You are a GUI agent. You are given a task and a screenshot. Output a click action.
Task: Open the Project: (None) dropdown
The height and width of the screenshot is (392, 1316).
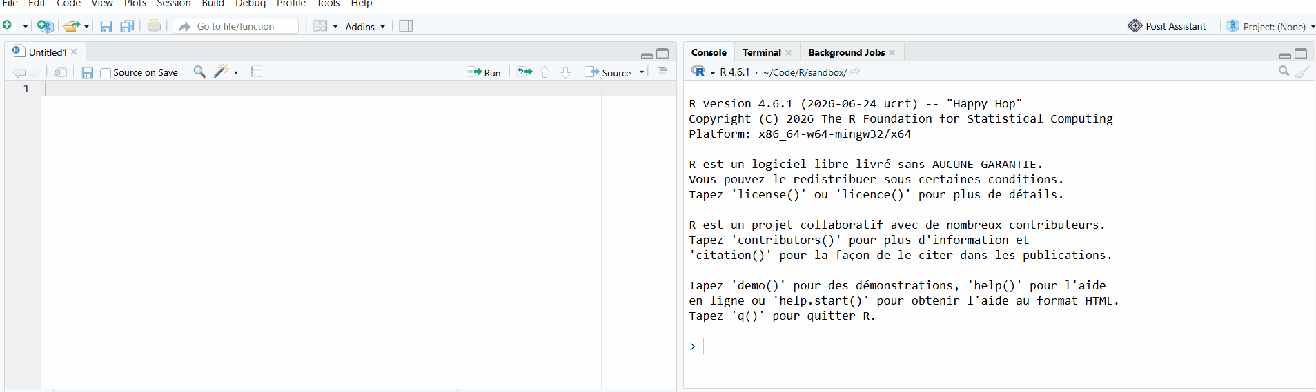1270,26
